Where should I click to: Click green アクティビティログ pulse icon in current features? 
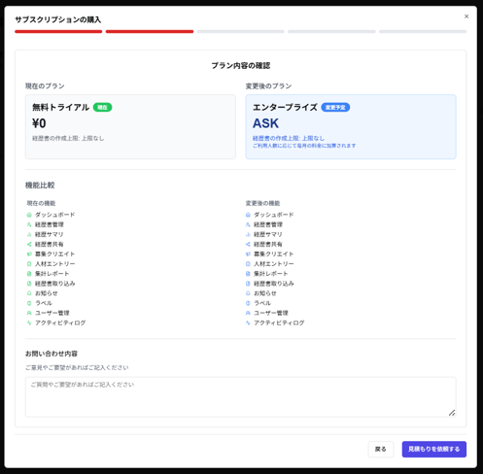29,322
